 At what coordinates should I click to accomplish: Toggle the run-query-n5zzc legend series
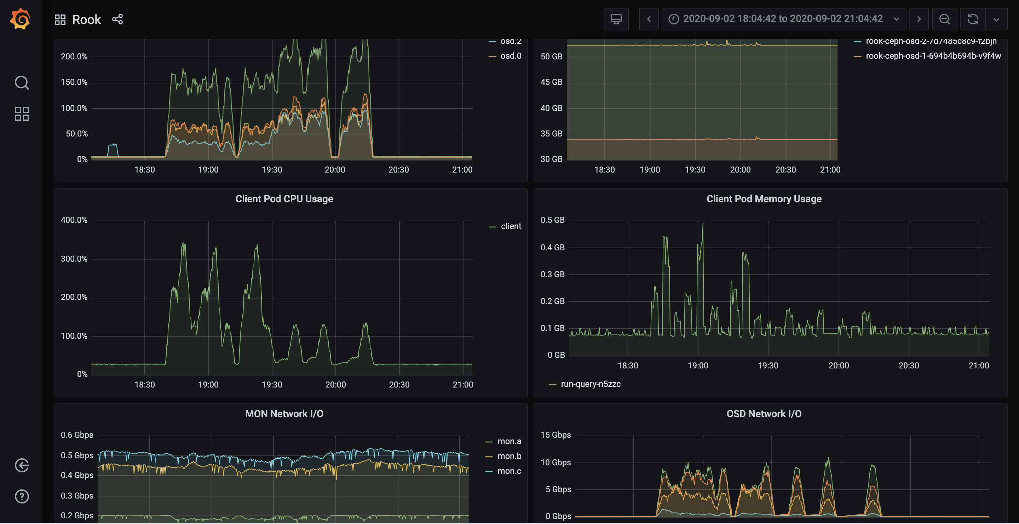click(591, 384)
